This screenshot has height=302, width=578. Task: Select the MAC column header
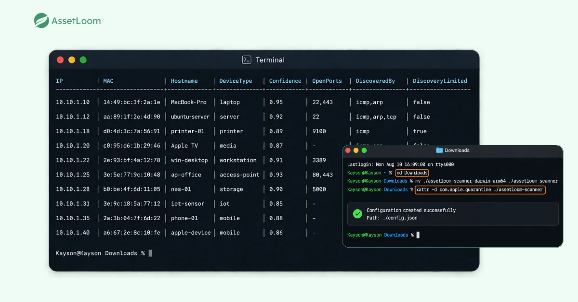pyautogui.click(x=108, y=81)
